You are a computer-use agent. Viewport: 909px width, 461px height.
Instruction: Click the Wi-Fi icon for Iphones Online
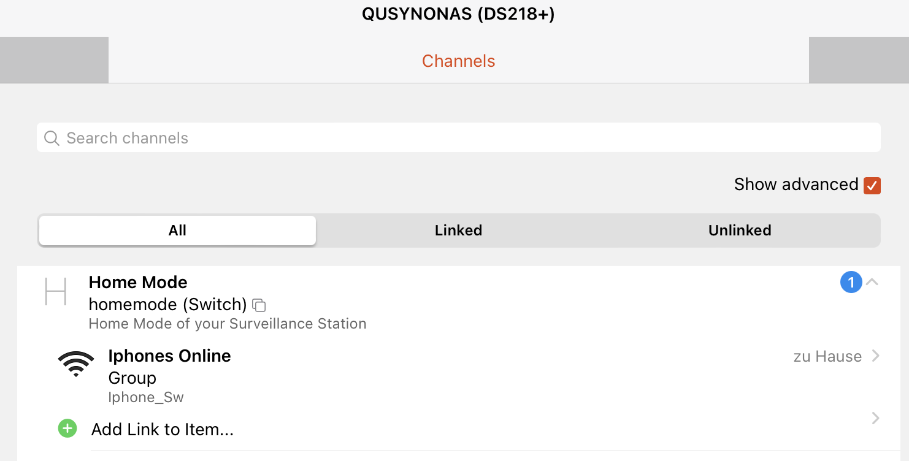[x=75, y=364]
